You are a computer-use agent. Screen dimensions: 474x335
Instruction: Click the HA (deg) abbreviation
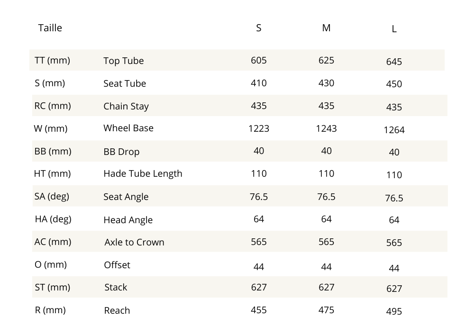coord(54,219)
